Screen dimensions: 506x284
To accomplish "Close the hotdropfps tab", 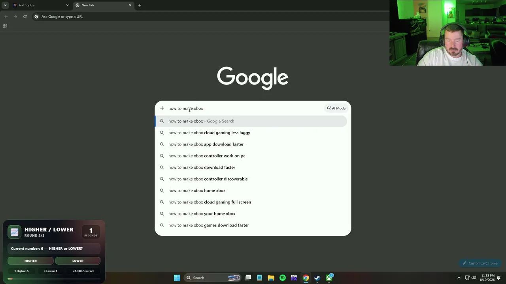I will [67, 5].
